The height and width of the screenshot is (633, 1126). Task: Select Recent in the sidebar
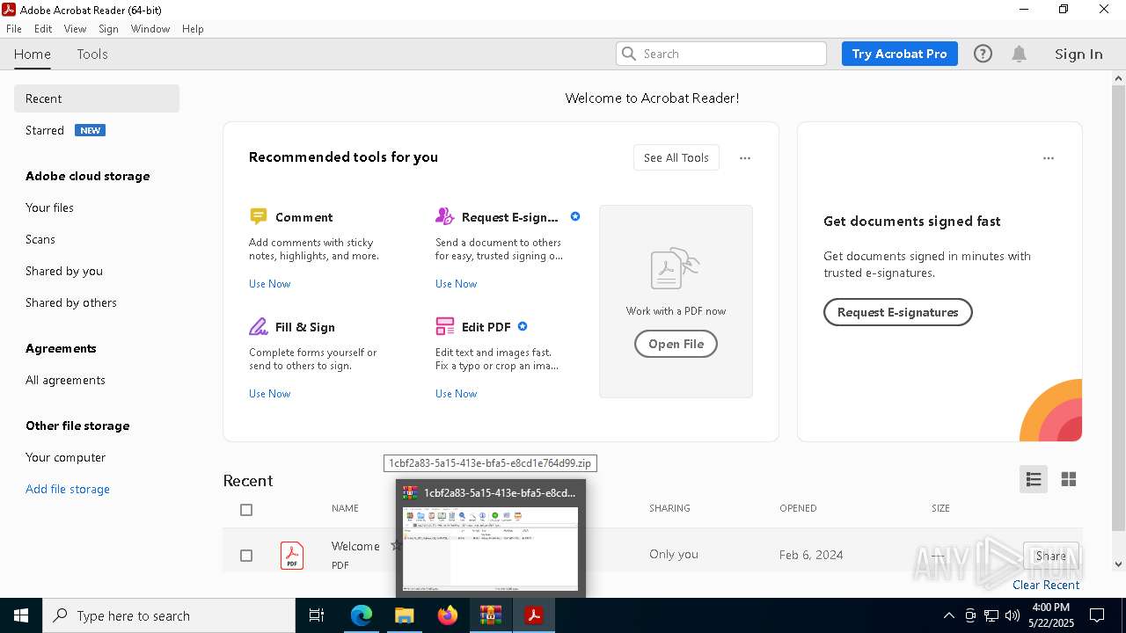[x=97, y=98]
